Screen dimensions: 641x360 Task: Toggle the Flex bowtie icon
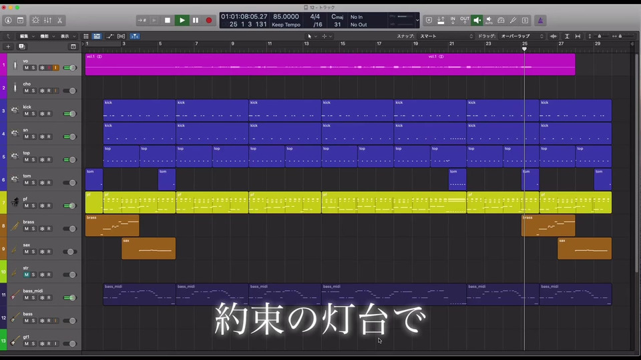tap(122, 36)
